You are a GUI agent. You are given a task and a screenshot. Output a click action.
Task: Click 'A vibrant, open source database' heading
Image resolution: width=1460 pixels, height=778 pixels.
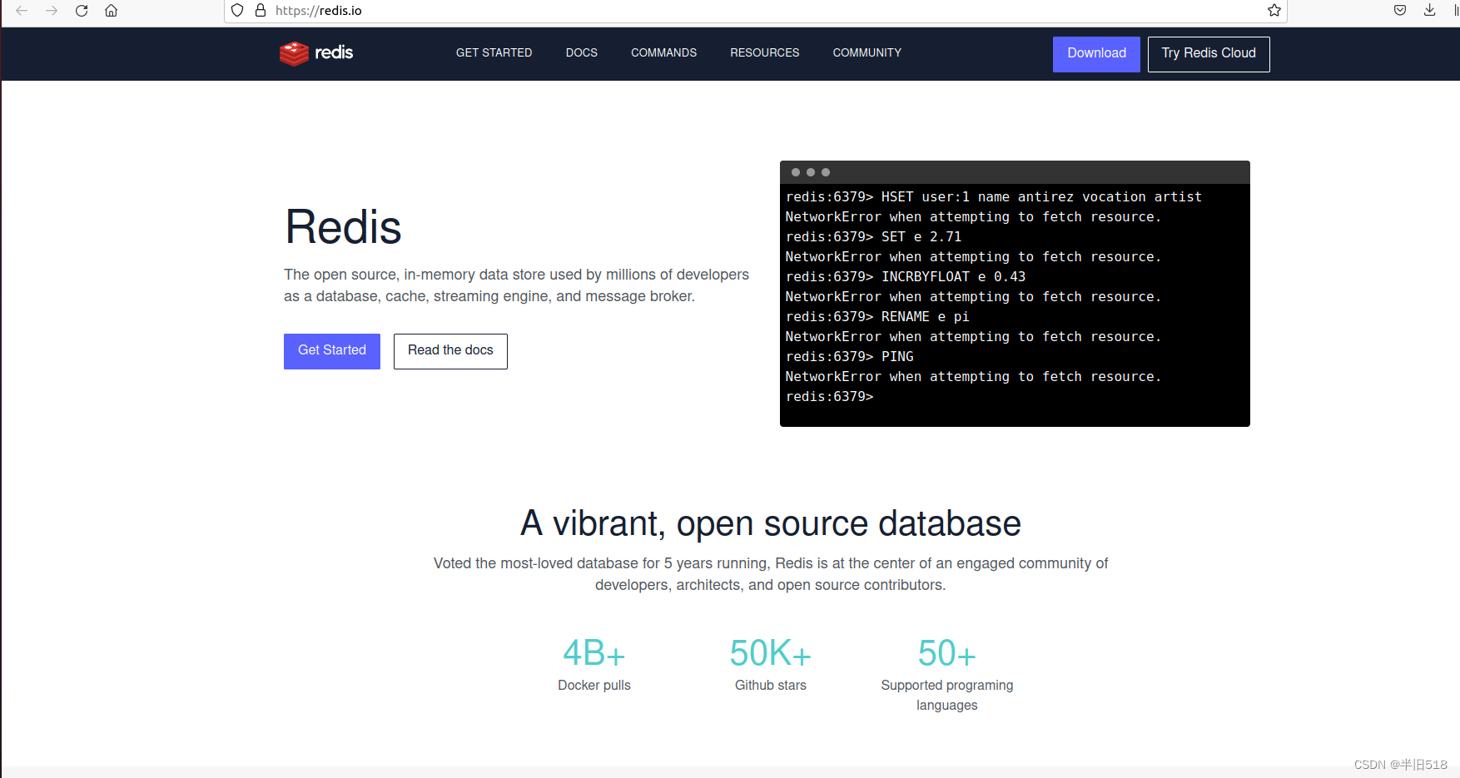tap(771, 524)
